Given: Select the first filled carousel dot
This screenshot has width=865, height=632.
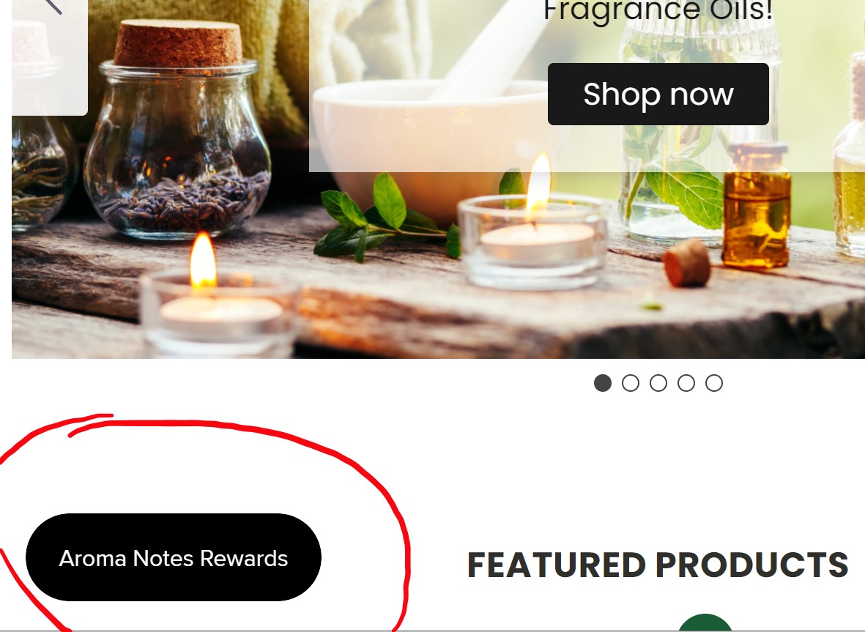Looking at the screenshot, I should coord(602,383).
